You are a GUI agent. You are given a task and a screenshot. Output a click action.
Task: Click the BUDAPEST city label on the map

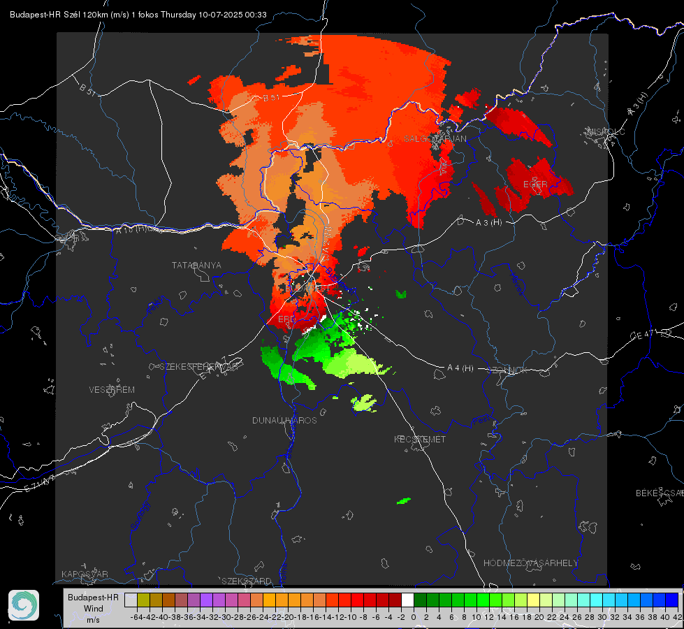click(x=308, y=289)
